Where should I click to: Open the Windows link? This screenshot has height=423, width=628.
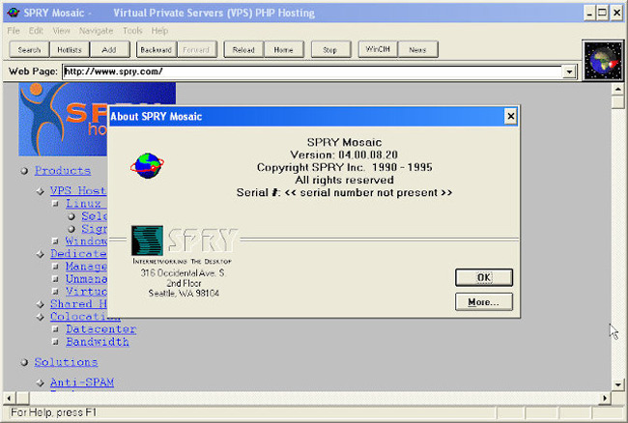tap(87, 240)
